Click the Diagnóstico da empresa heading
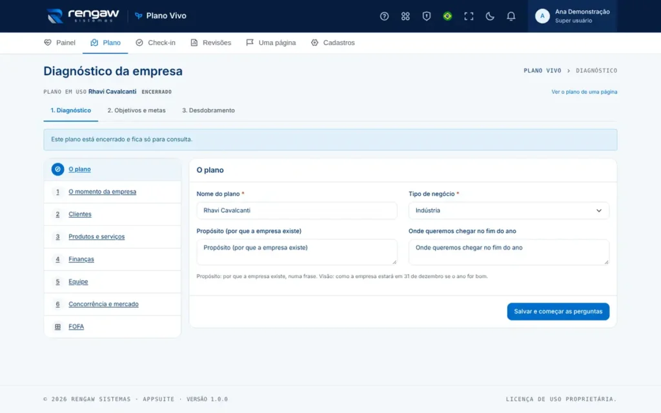Screen dimensions: 661x413 (113, 71)
